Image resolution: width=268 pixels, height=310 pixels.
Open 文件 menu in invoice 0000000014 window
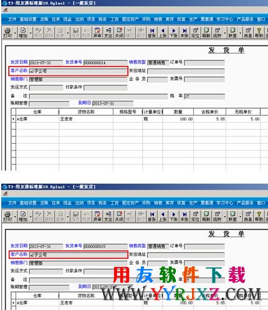tap(12, 19)
